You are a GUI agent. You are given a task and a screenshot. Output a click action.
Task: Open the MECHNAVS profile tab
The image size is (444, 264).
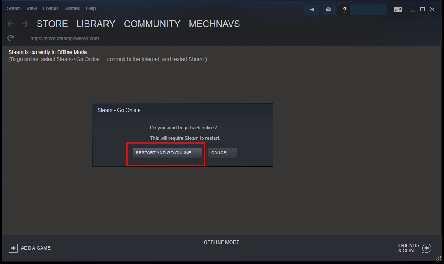click(x=214, y=24)
